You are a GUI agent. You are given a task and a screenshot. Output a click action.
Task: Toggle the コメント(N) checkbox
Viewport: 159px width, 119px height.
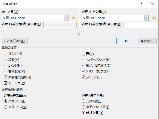click(6, 66)
